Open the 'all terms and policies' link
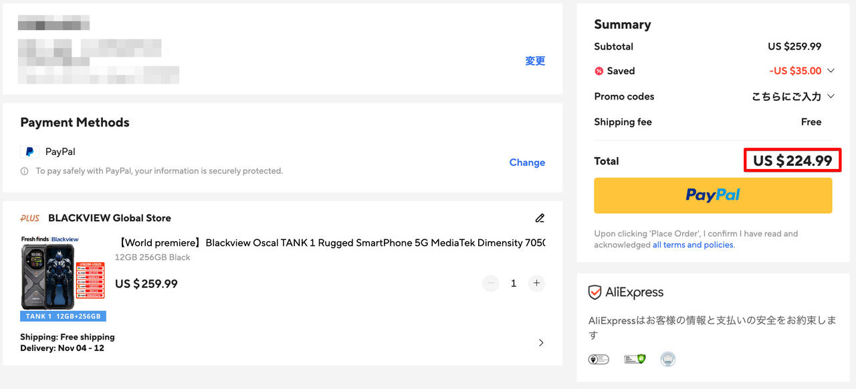The image size is (856, 389). point(693,245)
